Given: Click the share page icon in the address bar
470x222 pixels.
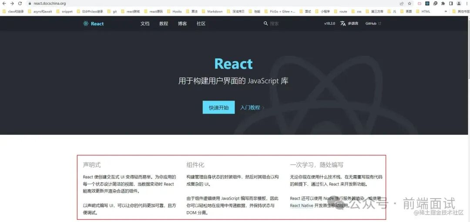Looking at the screenshot, I should tap(402, 3).
